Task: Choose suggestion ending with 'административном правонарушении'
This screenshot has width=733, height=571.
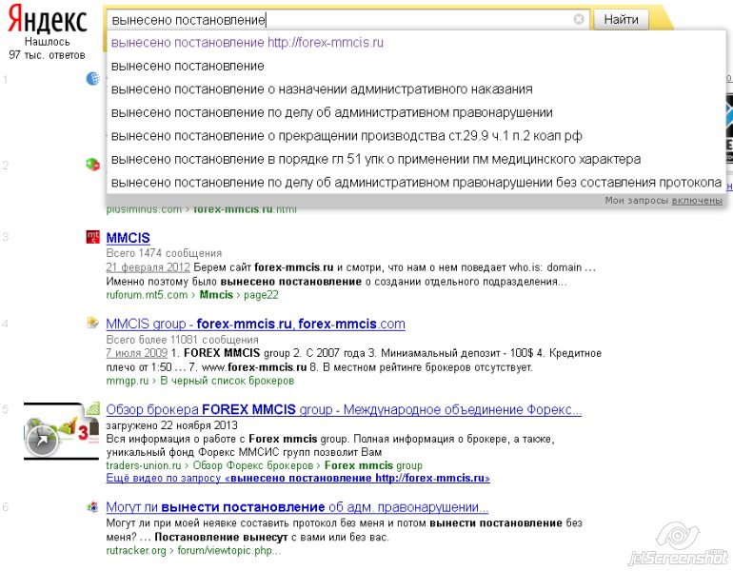Action: click(x=416, y=112)
